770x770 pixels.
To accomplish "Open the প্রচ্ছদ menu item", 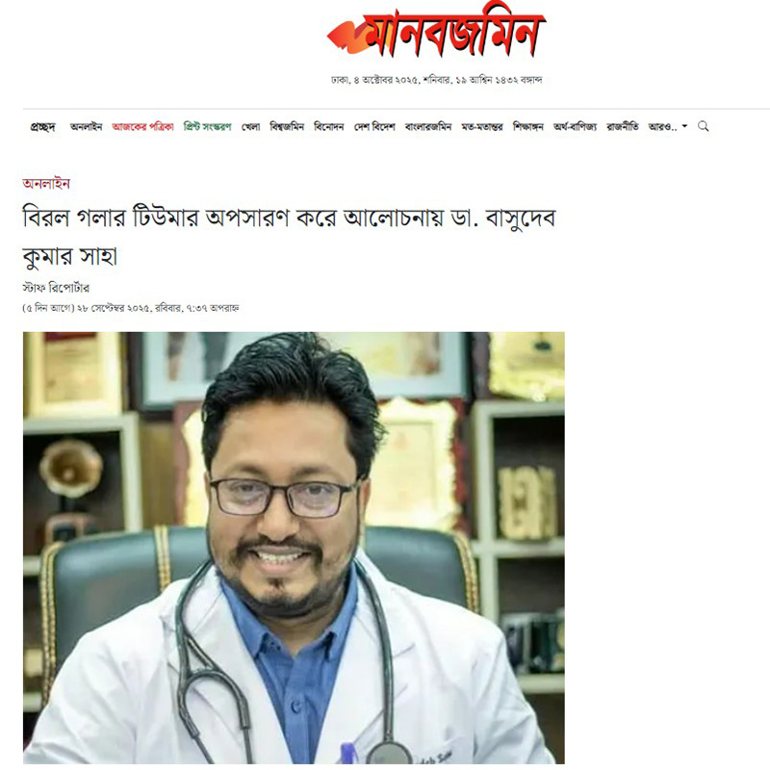I will tap(42, 127).
